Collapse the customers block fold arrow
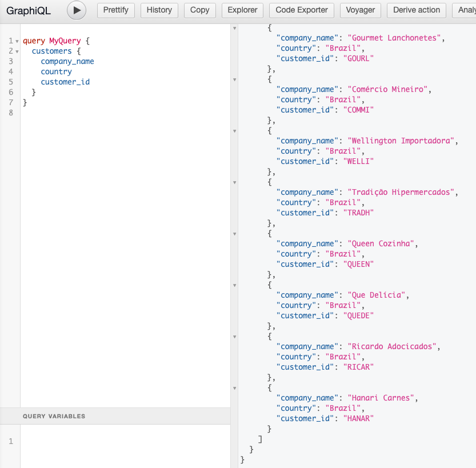Screen dimensions: 476x468 click(17, 52)
